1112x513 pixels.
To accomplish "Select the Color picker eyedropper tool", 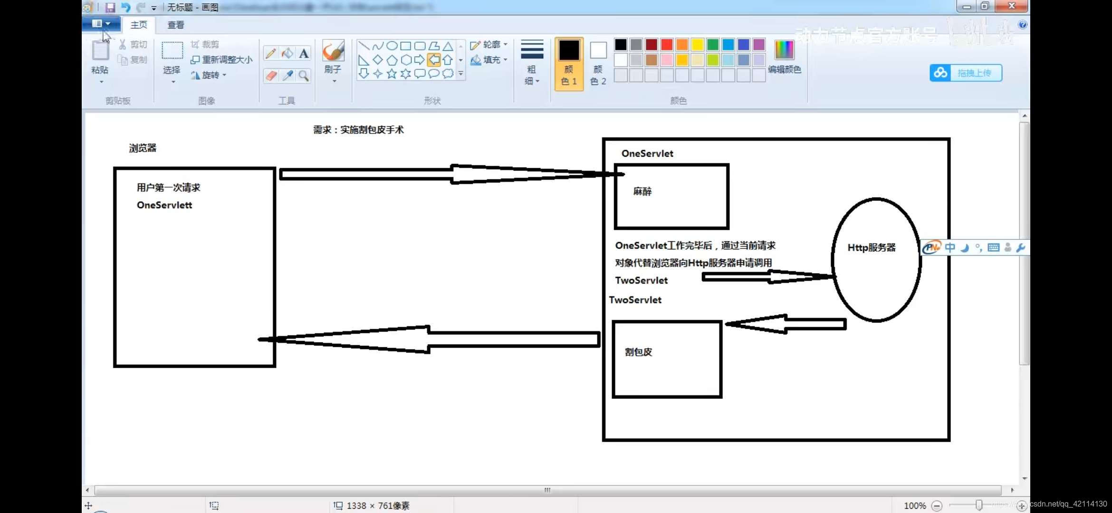I will coord(287,76).
